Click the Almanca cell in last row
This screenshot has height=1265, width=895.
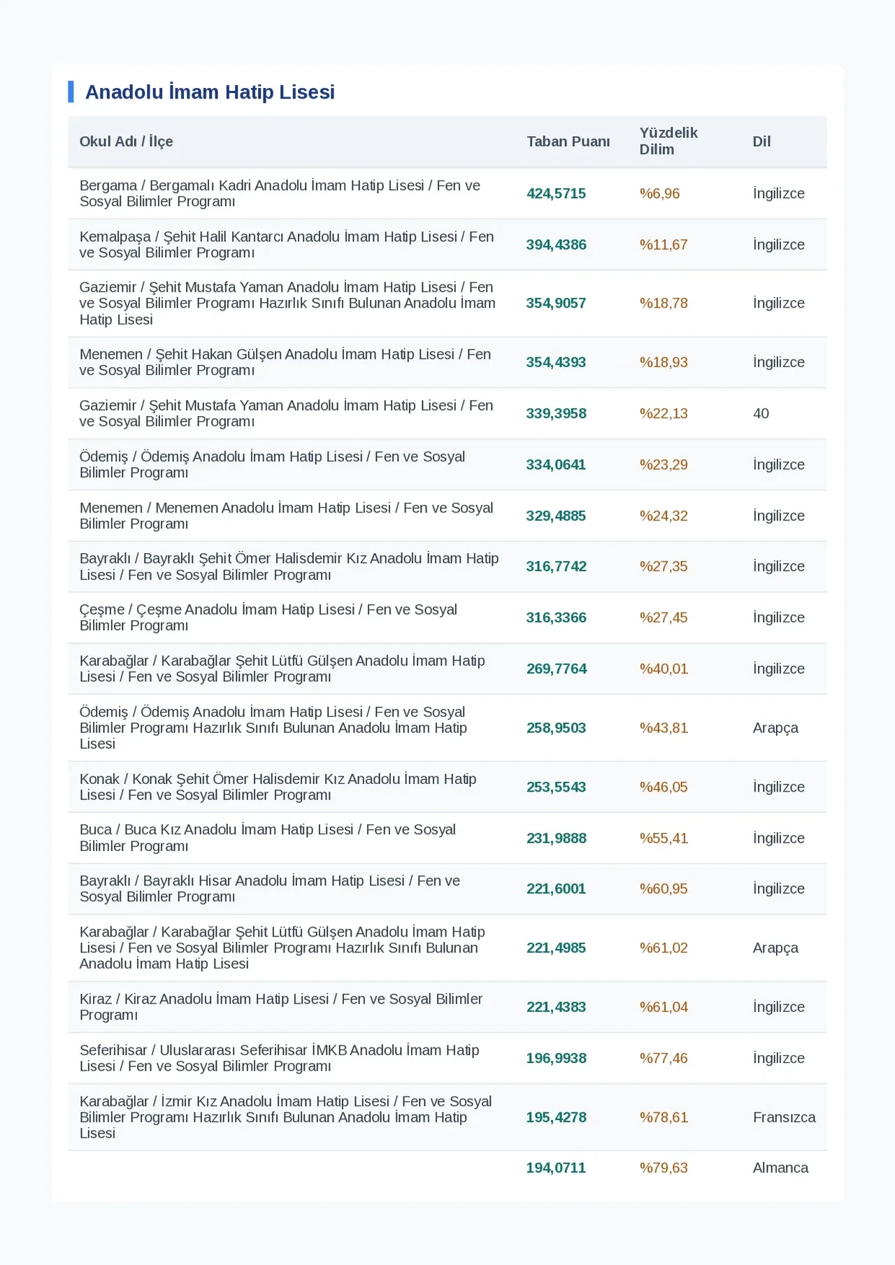pyautogui.click(x=780, y=1168)
